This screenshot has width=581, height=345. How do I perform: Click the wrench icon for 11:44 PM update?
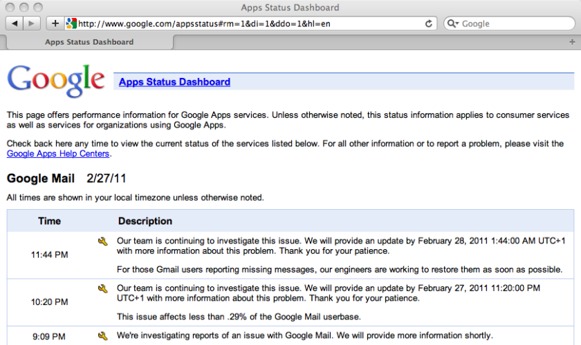[x=103, y=241]
